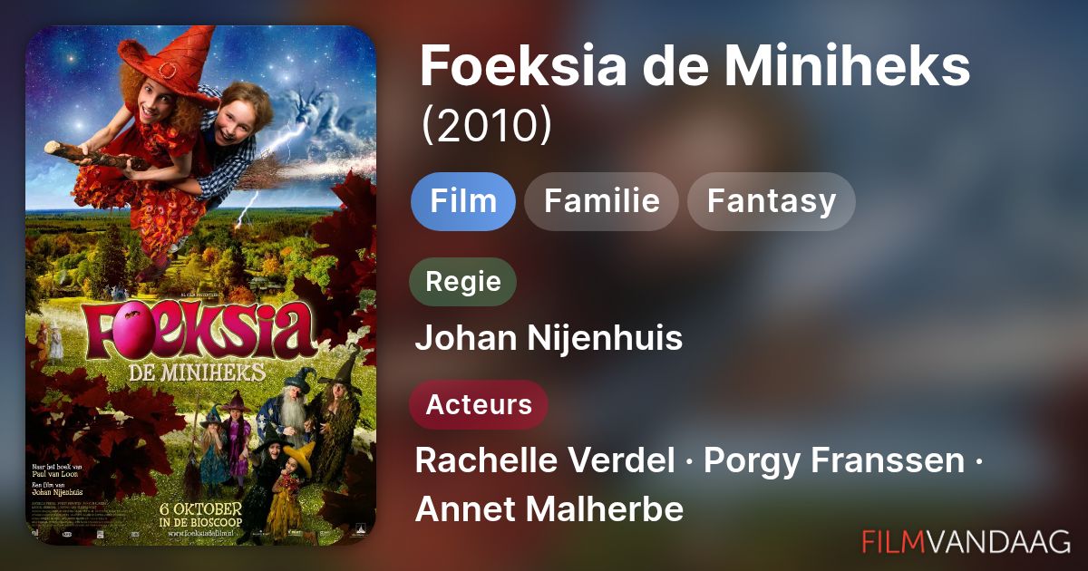Click the Foeksia de Miniheks movie poster

pyautogui.click(x=200, y=285)
